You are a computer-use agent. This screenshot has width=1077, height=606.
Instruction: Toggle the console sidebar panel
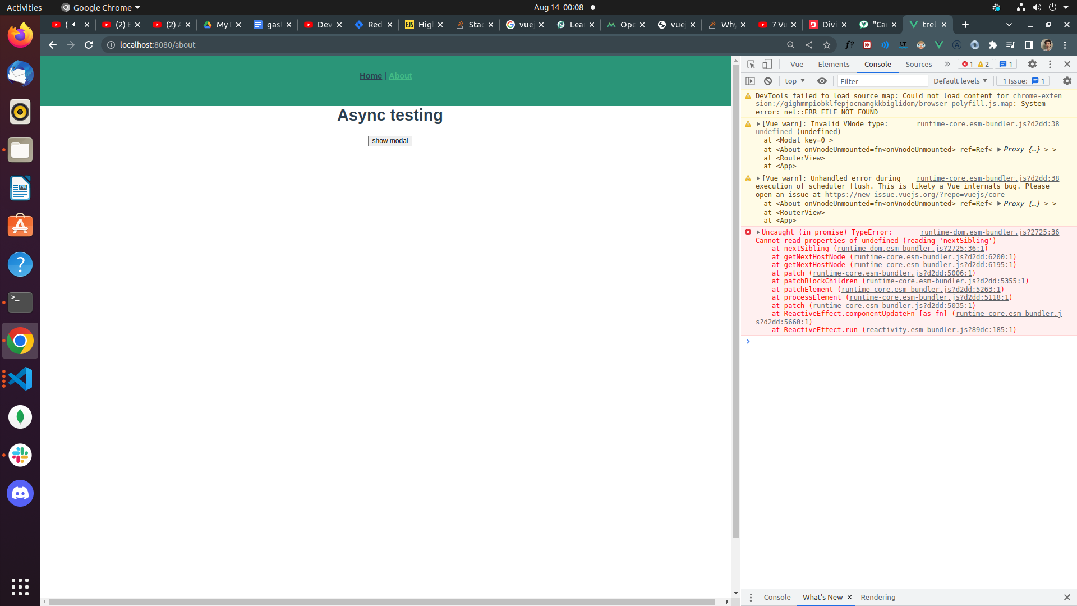[750, 81]
